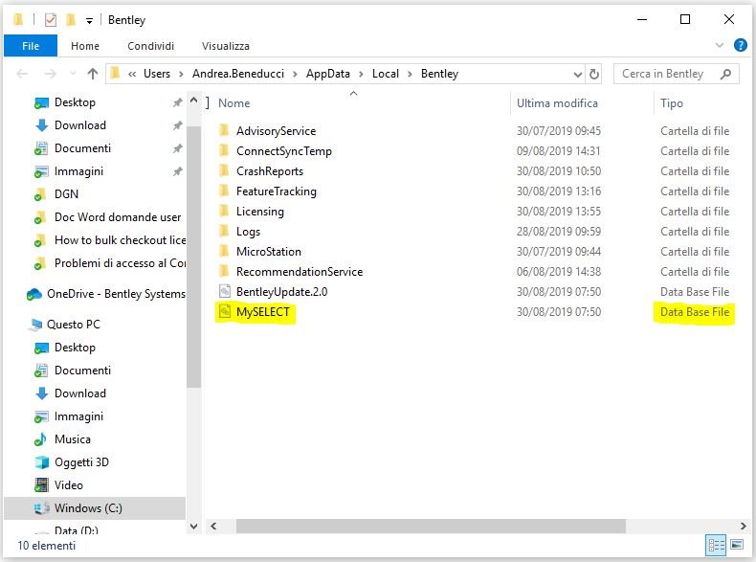Switch to the Visualizza ribbon tab
This screenshot has height=562, width=756.
tap(225, 46)
